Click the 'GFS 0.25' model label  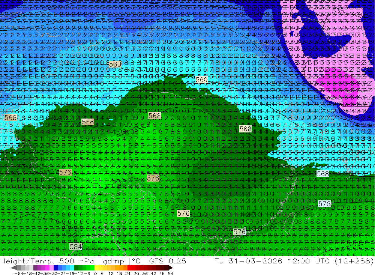point(168,261)
